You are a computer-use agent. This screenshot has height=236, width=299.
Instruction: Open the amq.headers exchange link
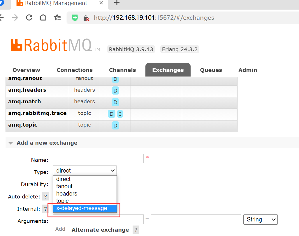pyautogui.click(x=27, y=90)
